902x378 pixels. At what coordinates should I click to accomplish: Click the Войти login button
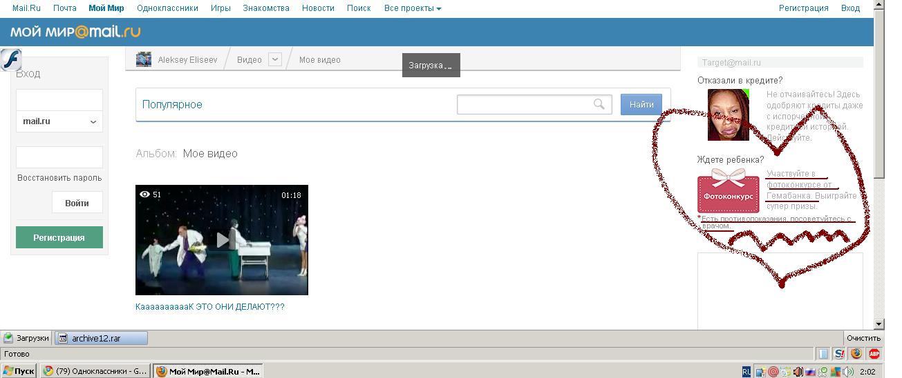tap(77, 203)
